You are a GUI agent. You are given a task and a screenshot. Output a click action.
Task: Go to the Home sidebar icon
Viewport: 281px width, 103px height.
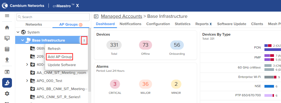coord(7,28)
